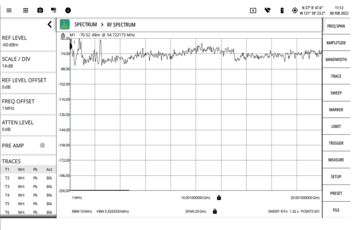Edit the REF LEVEL -60 dBm field
Image resolution: width=352 pixels, height=230 pixels.
[28, 41]
